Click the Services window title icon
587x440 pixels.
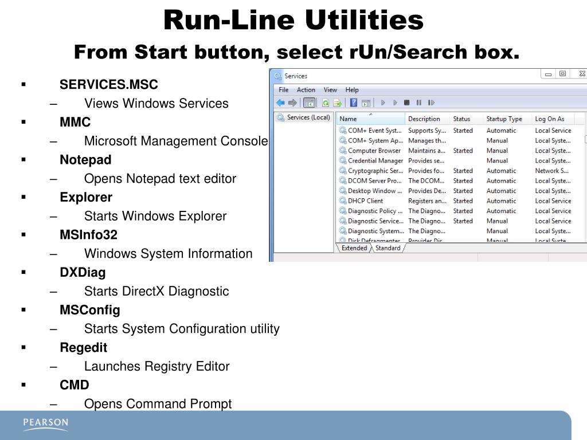click(x=278, y=76)
